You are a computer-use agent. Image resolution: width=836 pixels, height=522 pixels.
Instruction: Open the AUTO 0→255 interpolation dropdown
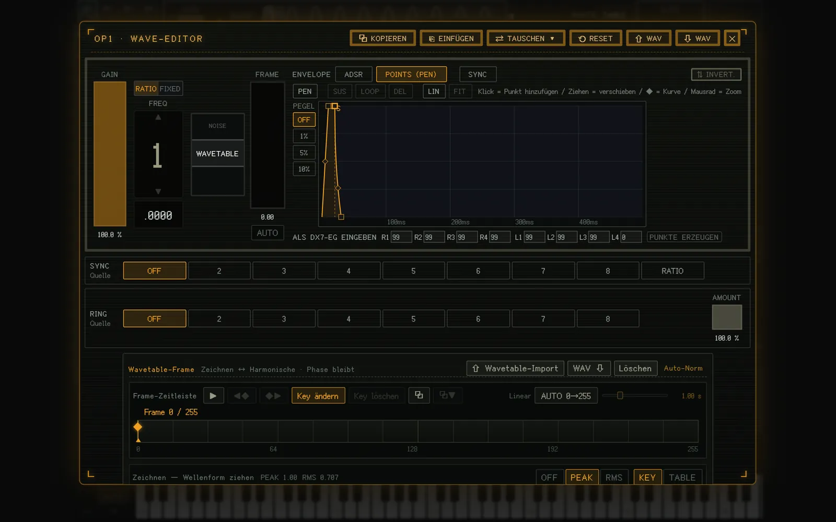(566, 396)
